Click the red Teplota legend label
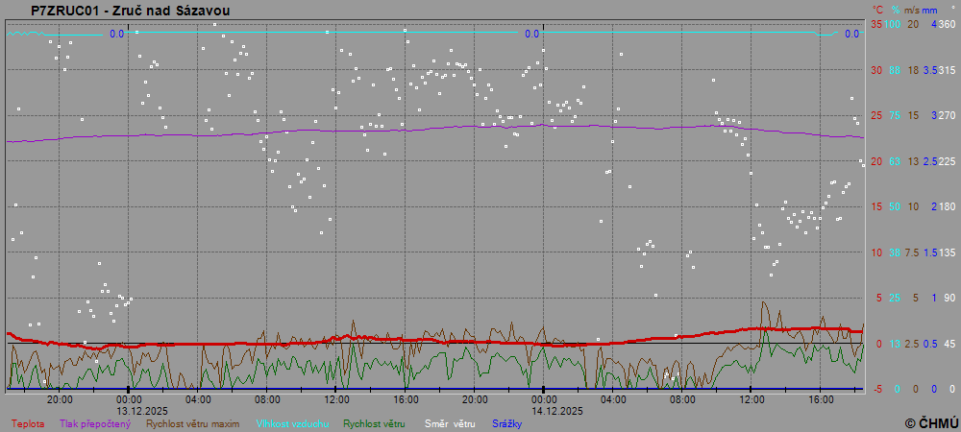Viewport: 961px width, 432px height. click(x=27, y=423)
